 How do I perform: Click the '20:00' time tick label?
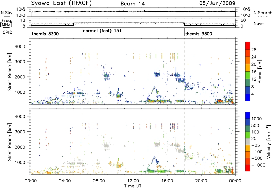[201, 181]
